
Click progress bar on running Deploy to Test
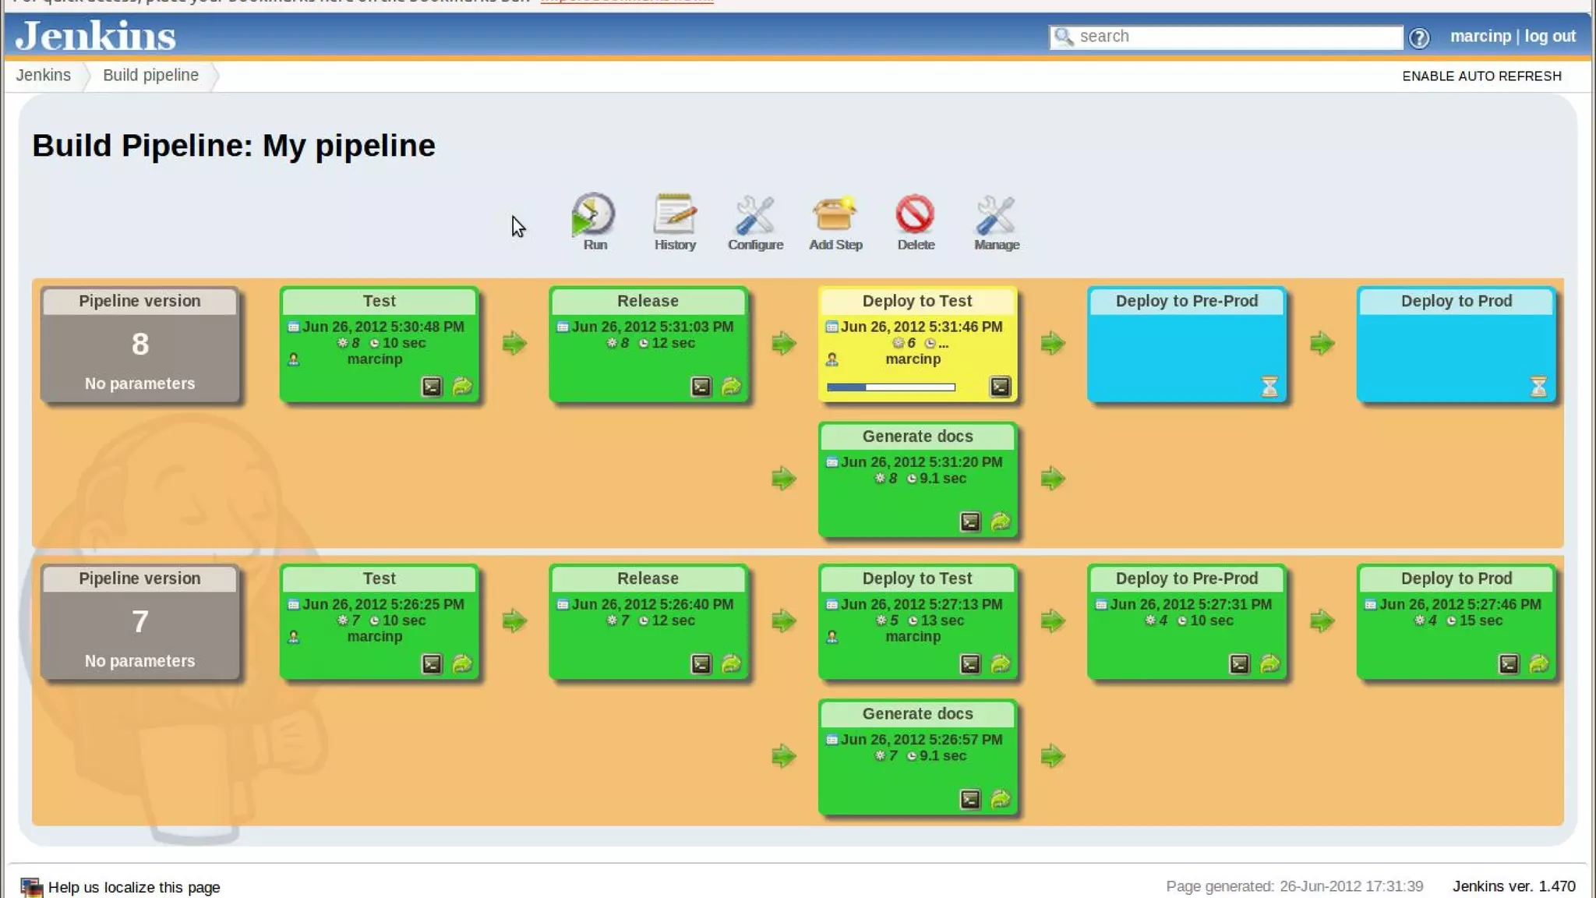(x=891, y=387)
